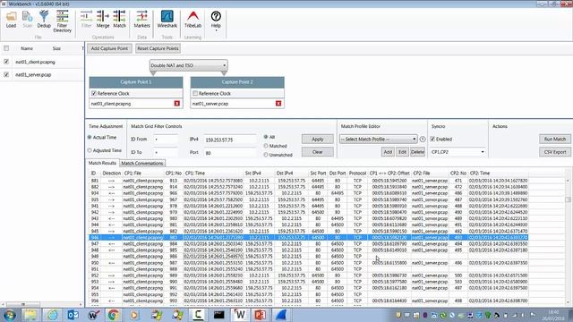Uncheck the nat01_server.pcap file checkbox
The image size is (573, 322).
6,74
